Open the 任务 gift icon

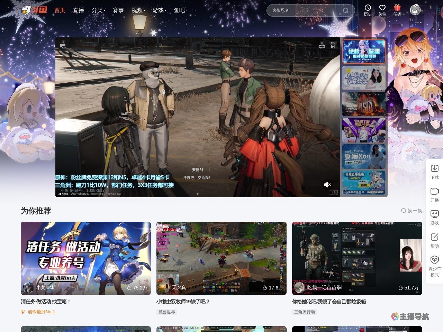coord(397,8)
